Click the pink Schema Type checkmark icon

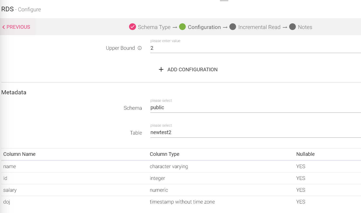click(132, 27)
